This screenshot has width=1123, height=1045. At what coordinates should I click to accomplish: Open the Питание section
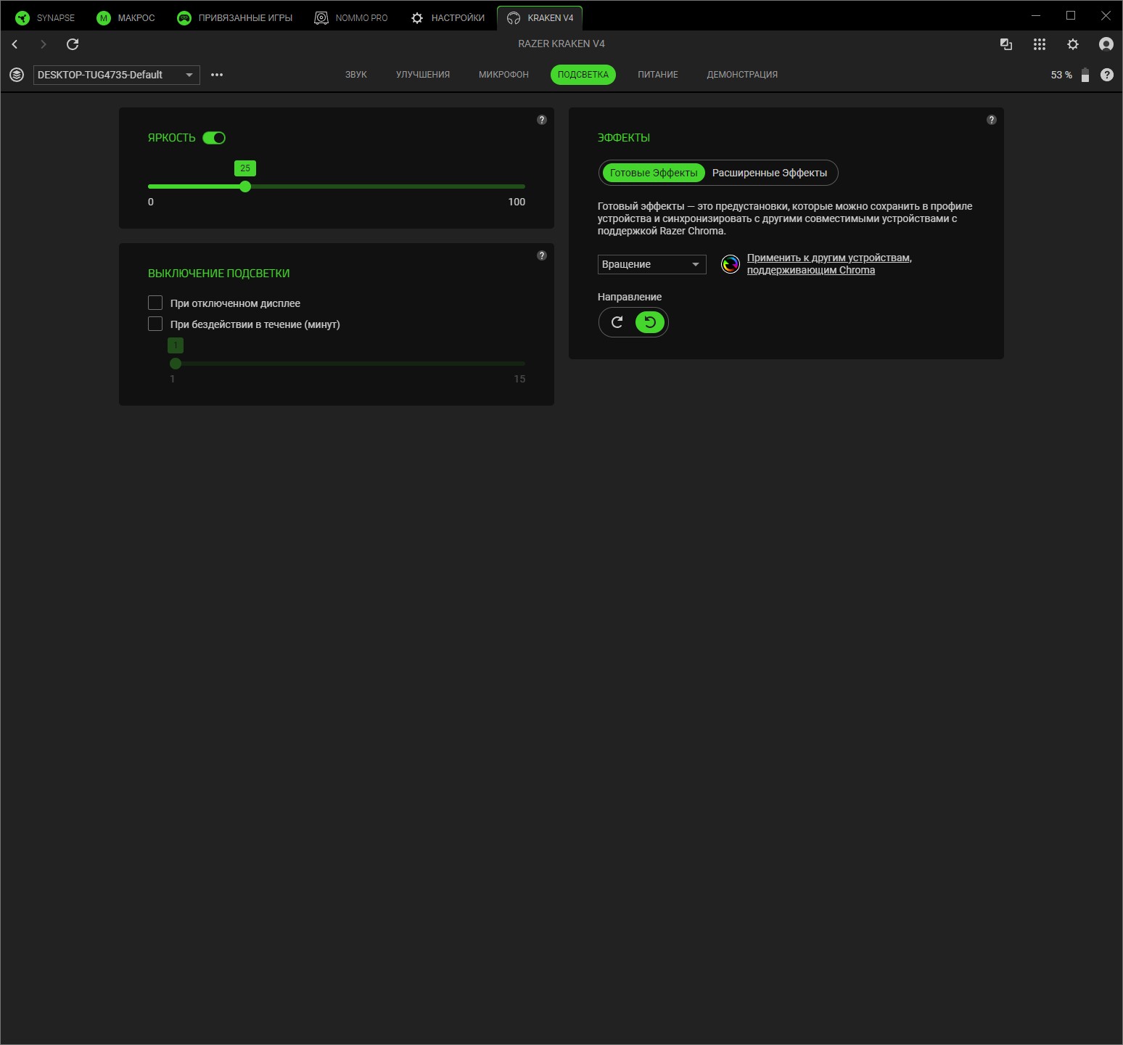click(x=658, y=75)
